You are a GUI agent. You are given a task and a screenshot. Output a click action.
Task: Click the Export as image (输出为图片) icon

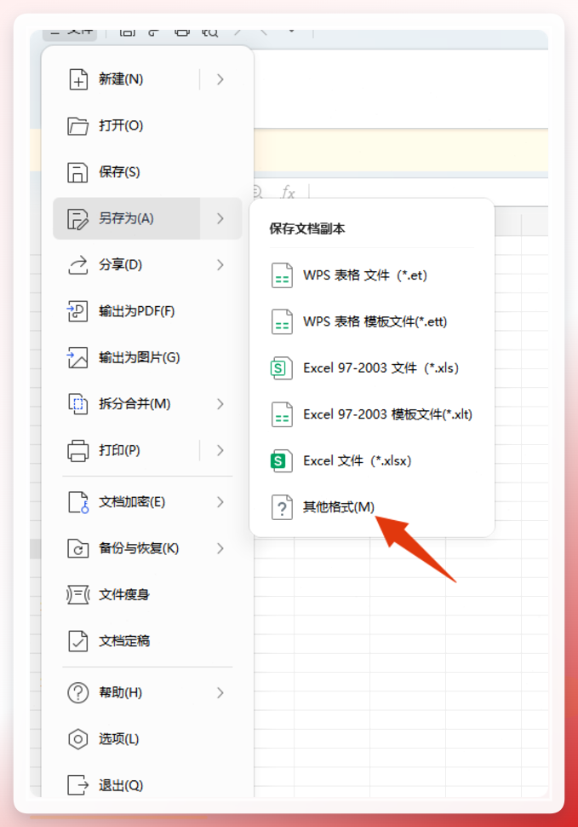pyautogui.click(x=77, y=357)
